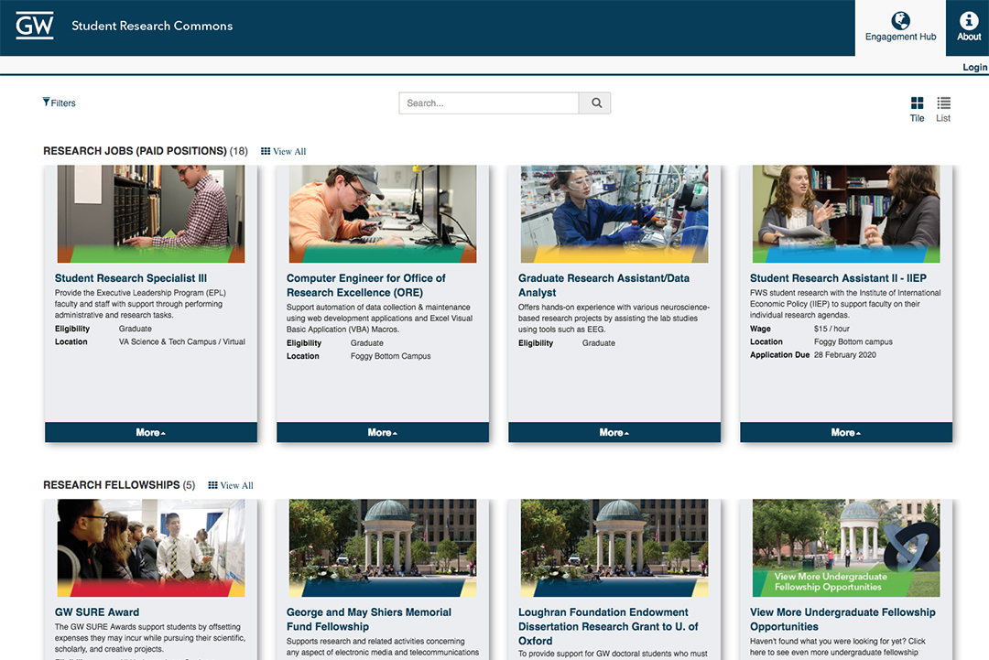Click the magnifying glass search button

[x=595, y=103]
